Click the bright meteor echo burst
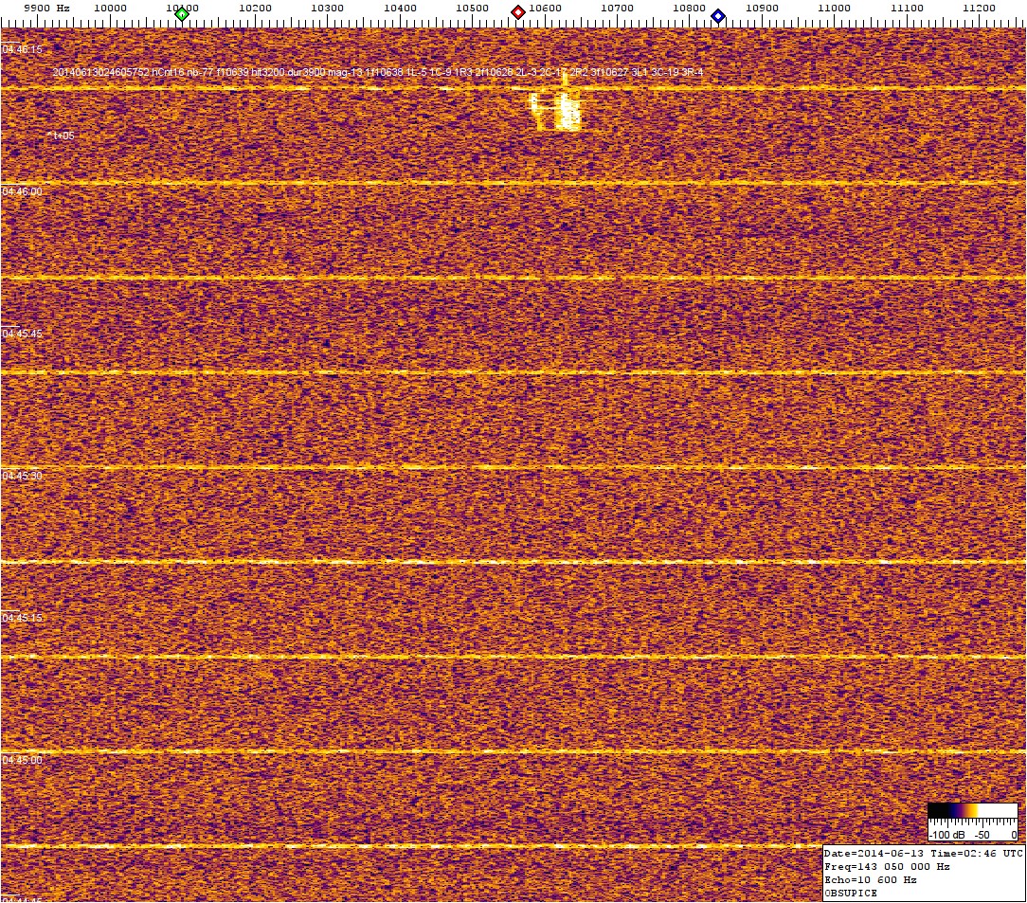 tap(559, 111)
